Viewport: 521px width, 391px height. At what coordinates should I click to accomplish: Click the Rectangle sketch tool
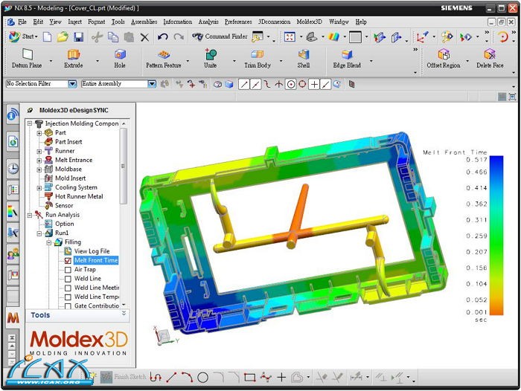[x=250, y=378]
